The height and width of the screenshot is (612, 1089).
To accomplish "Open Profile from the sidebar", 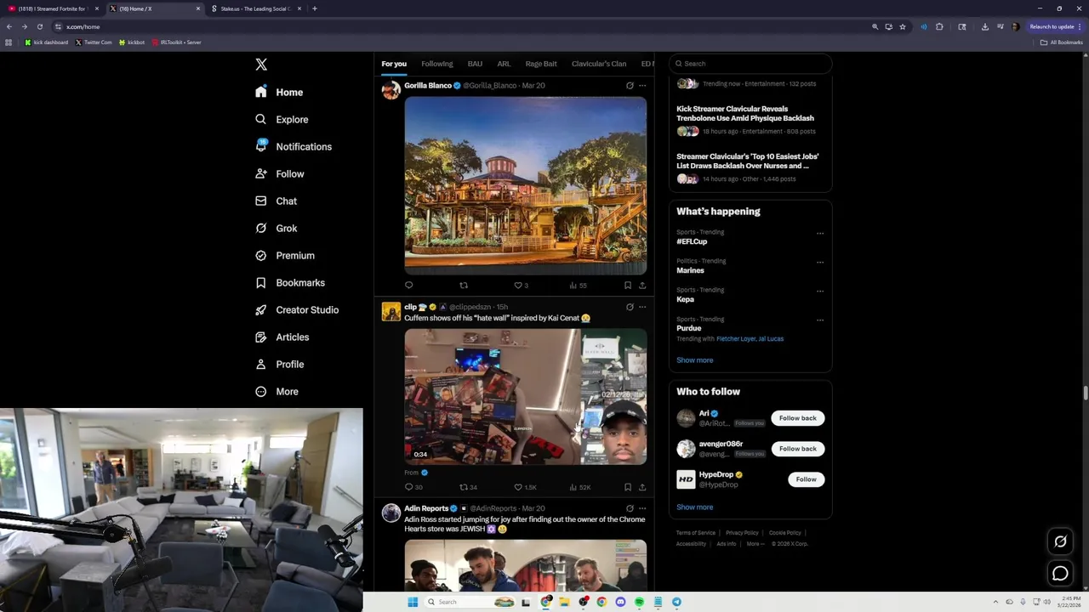I will point(279,364).
